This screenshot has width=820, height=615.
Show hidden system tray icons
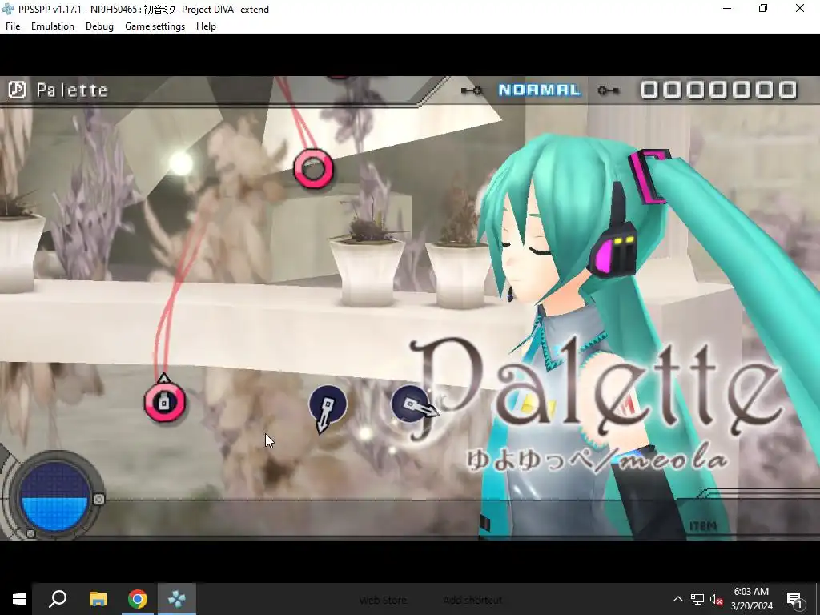(x=677, y=599)
